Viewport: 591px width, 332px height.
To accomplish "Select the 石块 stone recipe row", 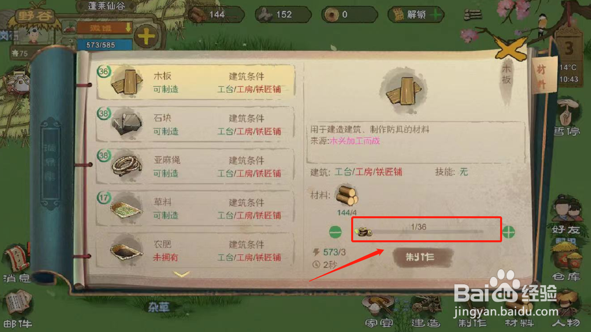I will pyautogui.click(x=196, y=124).
